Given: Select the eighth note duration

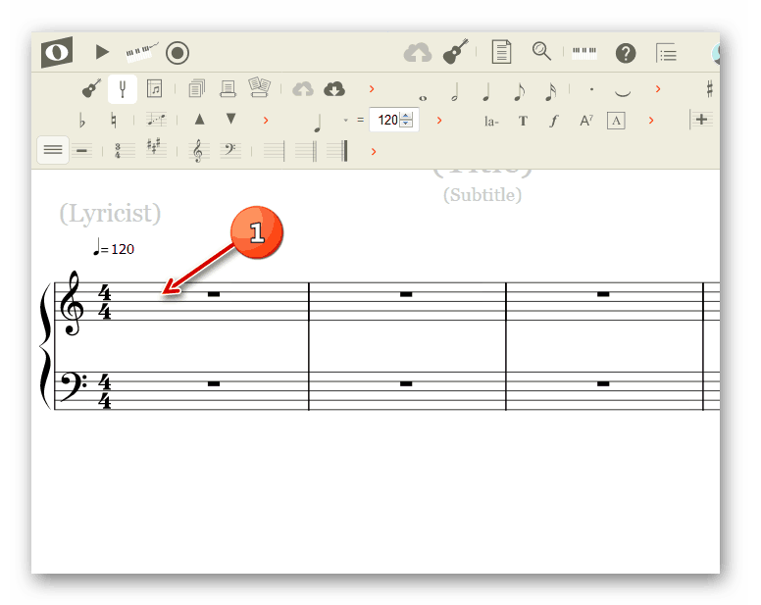Looking at the screenshot, I should (519, 92).
